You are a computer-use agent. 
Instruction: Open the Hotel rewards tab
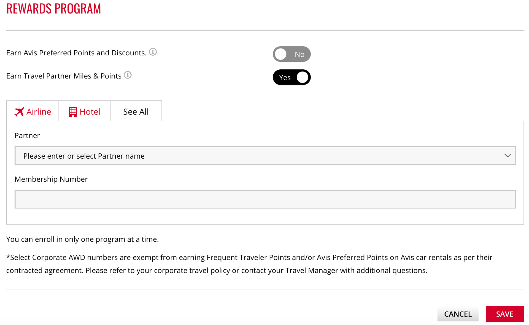pos(84,112)
